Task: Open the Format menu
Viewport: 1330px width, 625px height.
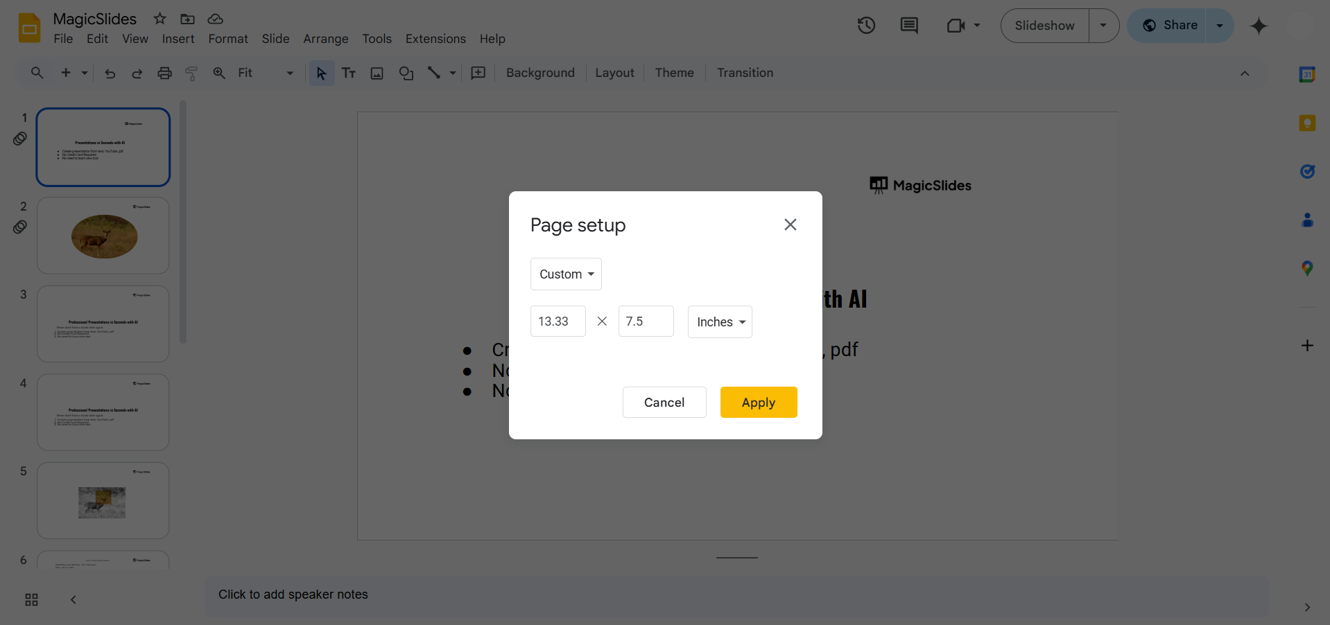Action: coord(228,39)
